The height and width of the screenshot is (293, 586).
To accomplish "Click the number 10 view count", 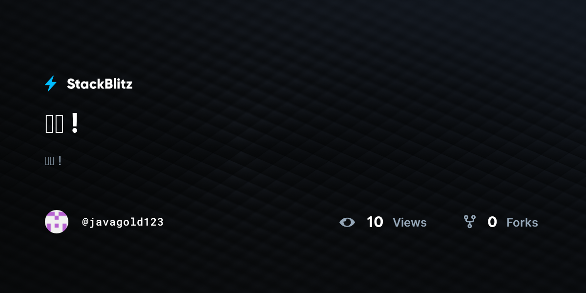I will (375, 222).
